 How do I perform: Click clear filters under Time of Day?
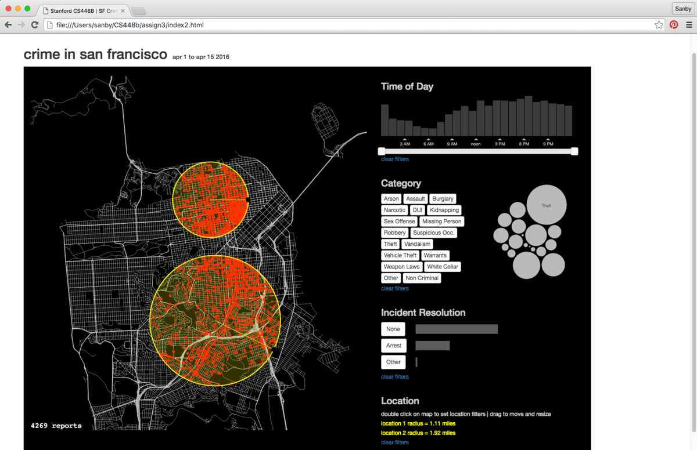pos(395,159)
